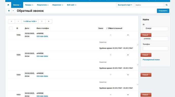Focus the ID search field in sidebar
Screen dimensions: 175x97
[x=155, y=29]
